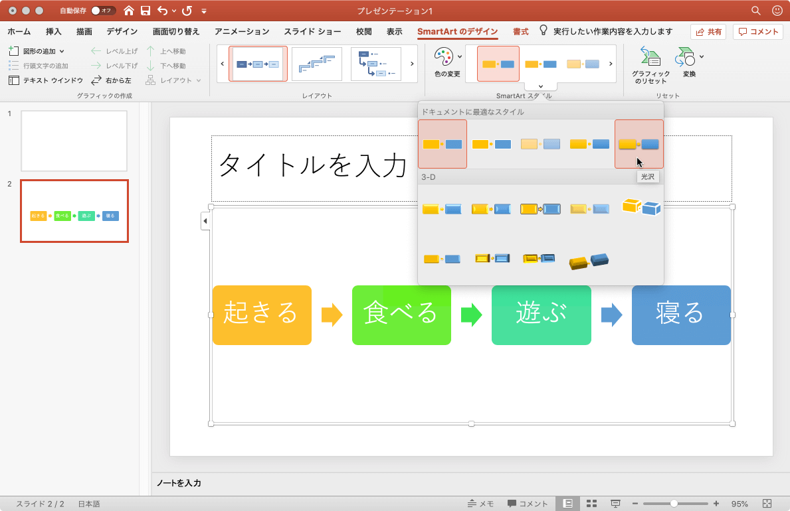Screen dimensions: 790x511
Task: Open the 挿入 tab
Action: click(53, 31)
